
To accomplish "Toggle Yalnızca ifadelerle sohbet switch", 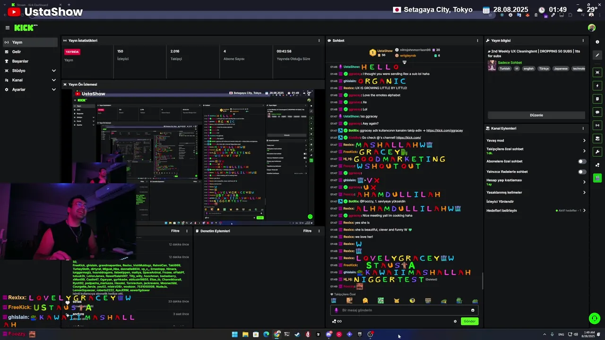I will pos(582,172).
